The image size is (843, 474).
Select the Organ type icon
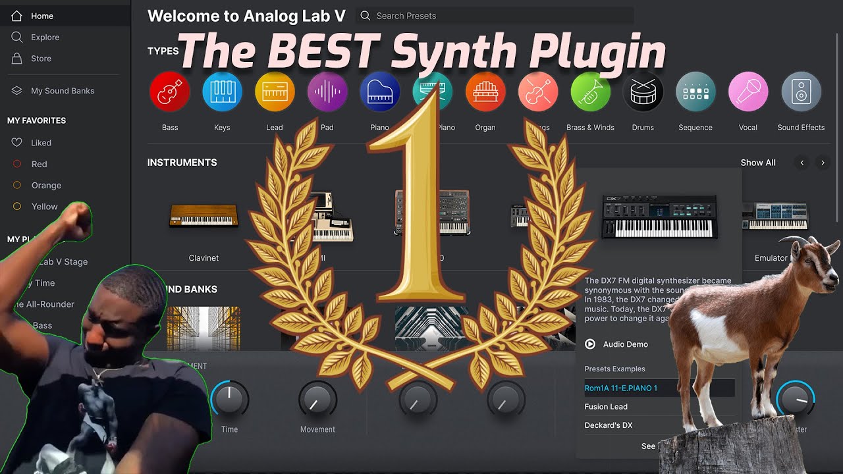pos(485,92)
